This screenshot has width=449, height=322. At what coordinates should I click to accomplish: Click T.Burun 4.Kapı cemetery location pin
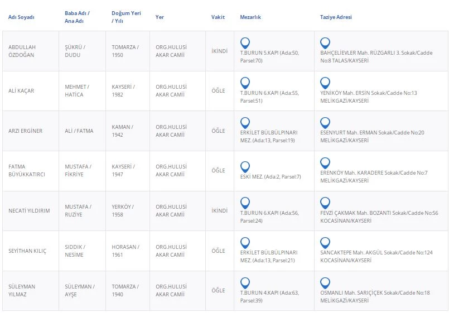point(245,283)
